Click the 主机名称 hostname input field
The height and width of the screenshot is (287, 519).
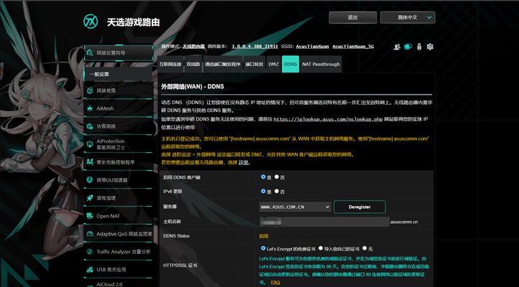(324, 222)
